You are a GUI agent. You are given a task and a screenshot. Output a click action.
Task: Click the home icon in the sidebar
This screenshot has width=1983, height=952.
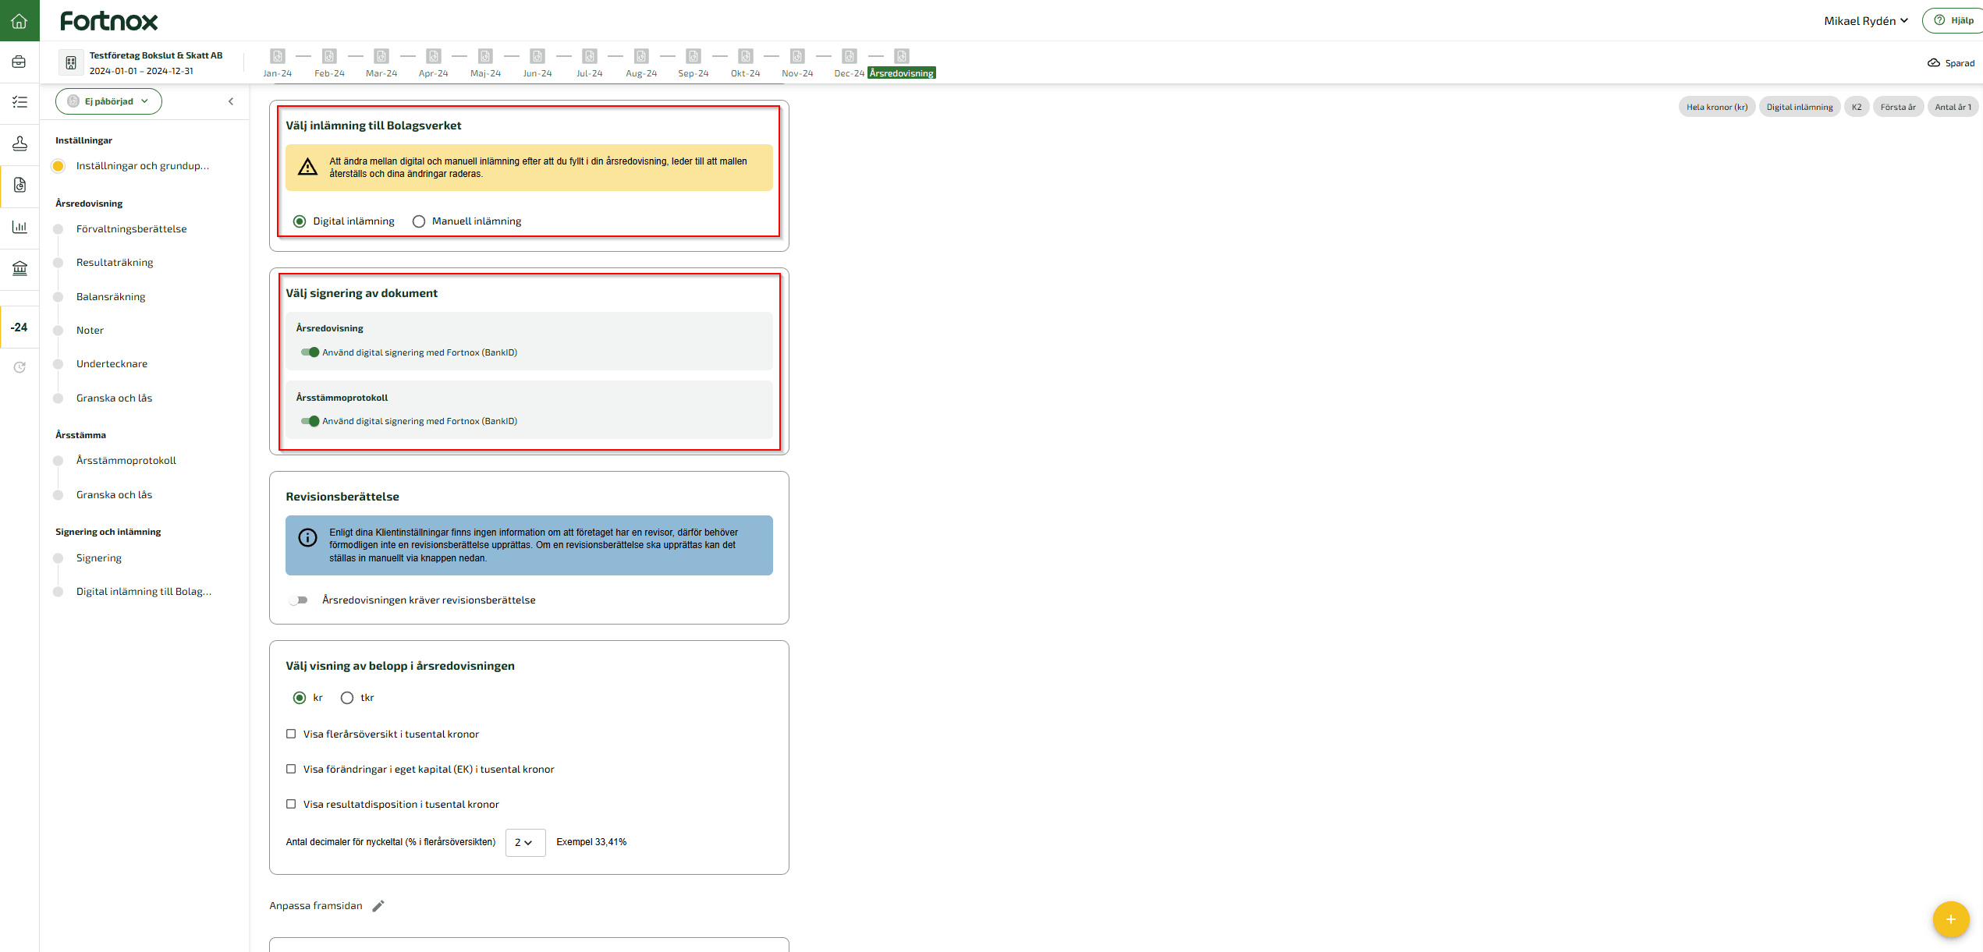20,20
